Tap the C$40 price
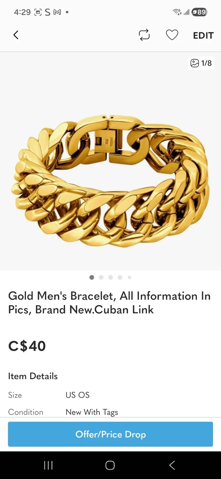Screen dimensions: 221x479 point(27,346)
